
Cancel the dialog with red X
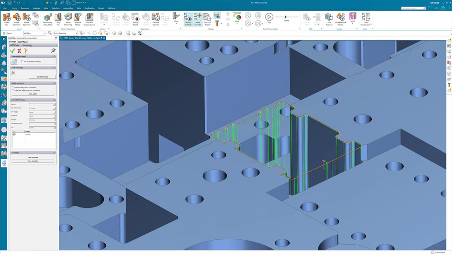(x=19, y=51)
